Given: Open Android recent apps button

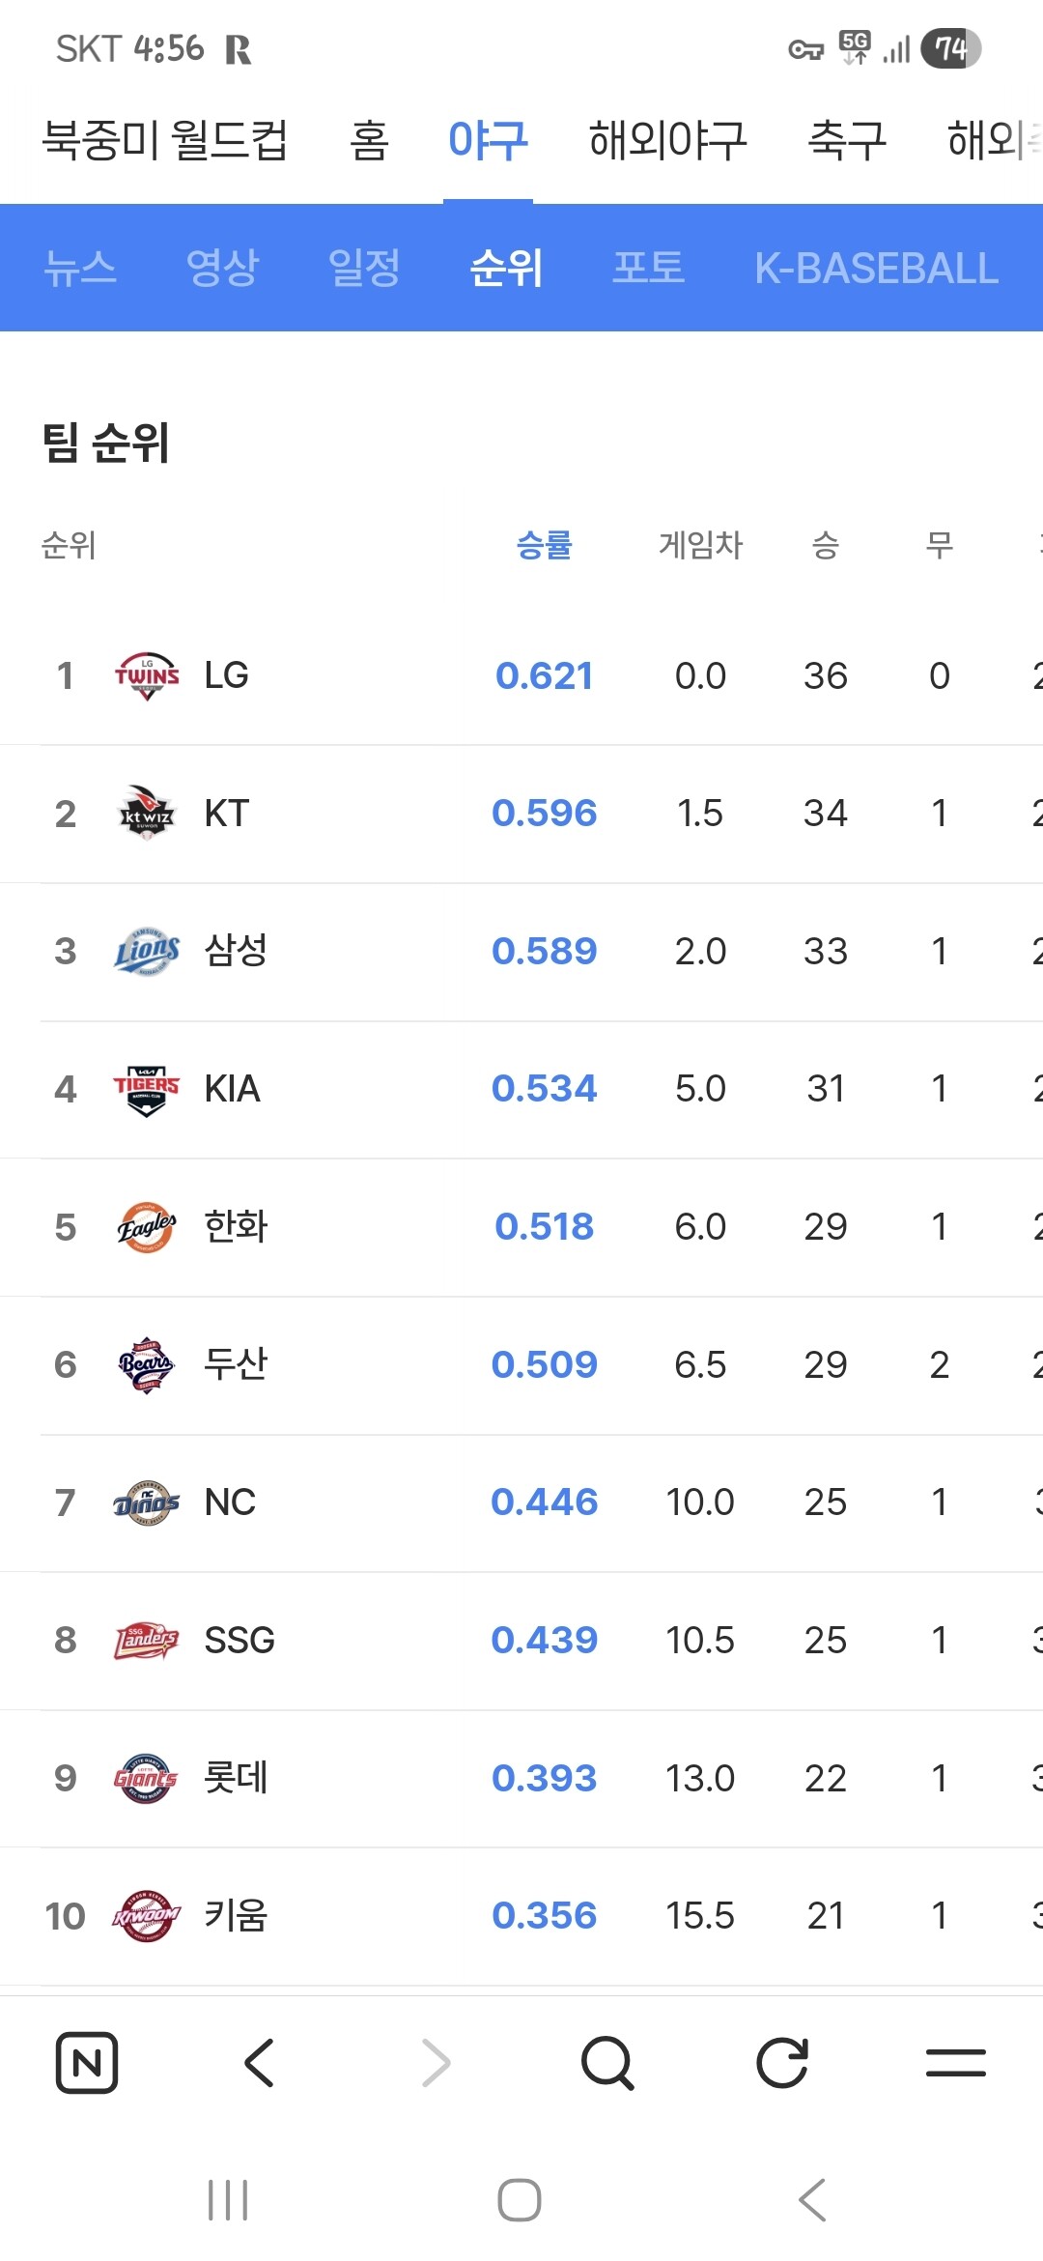Looking at the screenshot, I should point(228,2200).
